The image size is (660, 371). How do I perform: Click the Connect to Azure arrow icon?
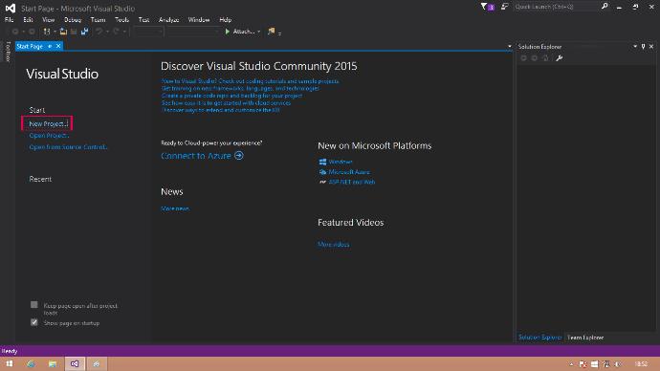click(x=239, y=156)
